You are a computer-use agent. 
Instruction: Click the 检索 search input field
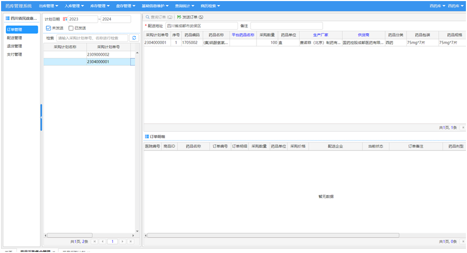pos(92,38)
